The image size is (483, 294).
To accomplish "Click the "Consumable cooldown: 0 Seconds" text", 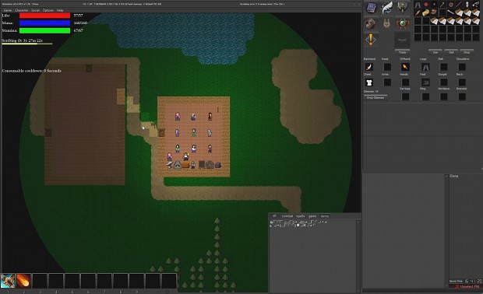I will 32,71.
